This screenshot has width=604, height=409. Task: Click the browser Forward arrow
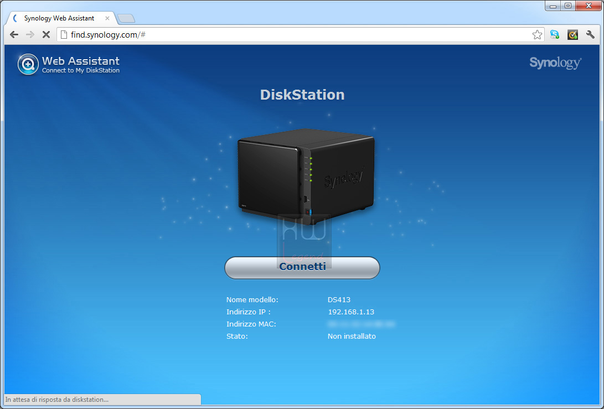click(30, 35)
